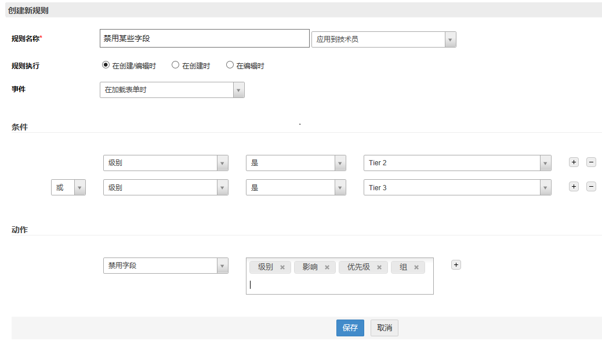602x341 pixels.
Task: Remove the 影响 tag from disabled fields
Action: click(327, 267)
